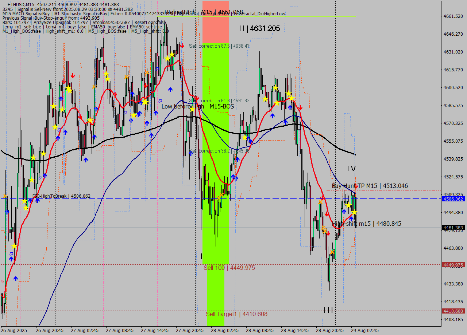Select the red 4410.608 price axis tag
Image resolution: width=467 pixels, height=335 pixels.
tap(453, 311)
